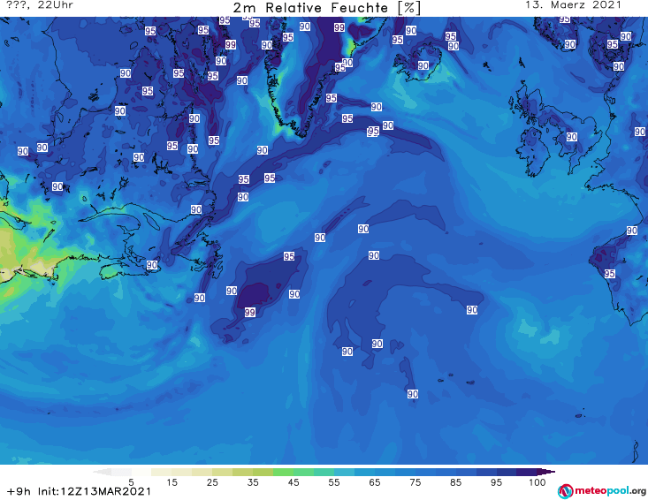Pick the pale gray arrow end of colorbar

click(102, 472)
